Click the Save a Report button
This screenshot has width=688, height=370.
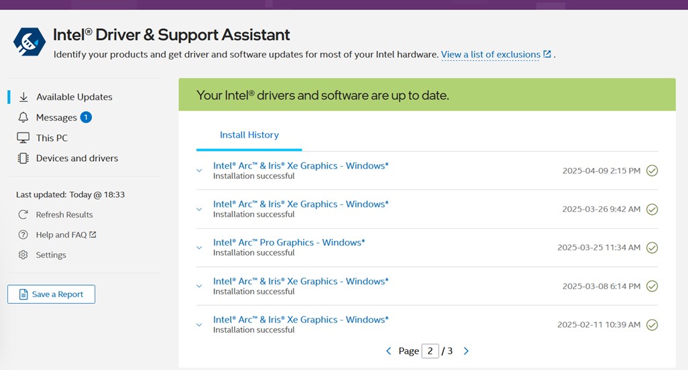pyautogui.click(x=51, y=294)
